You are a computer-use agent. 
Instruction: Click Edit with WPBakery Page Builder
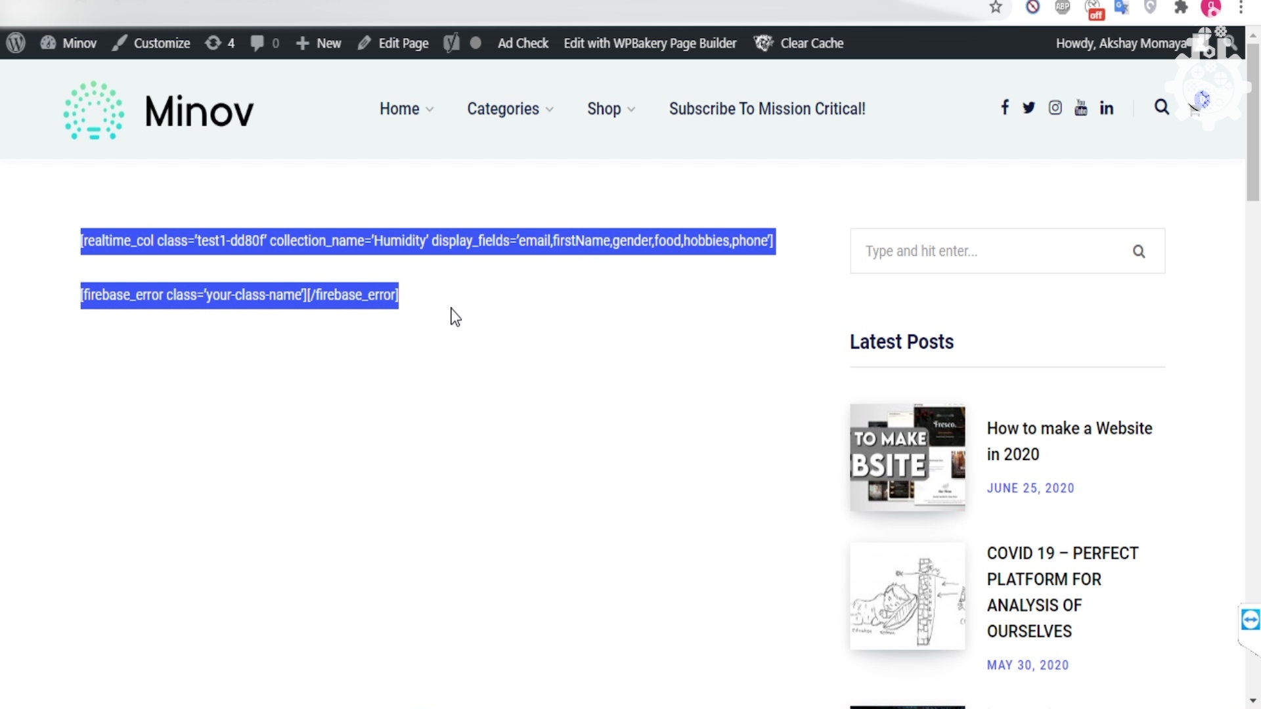tap(650, 43)
